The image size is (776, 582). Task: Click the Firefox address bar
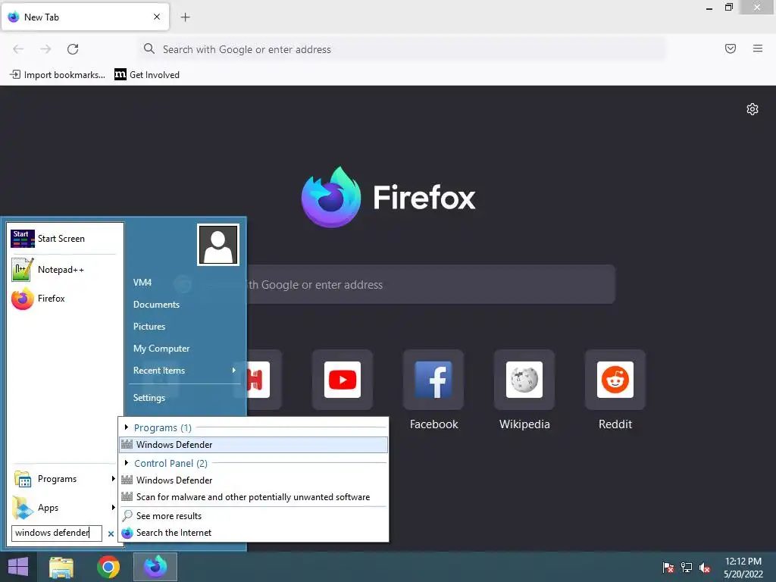pos(402,49)
